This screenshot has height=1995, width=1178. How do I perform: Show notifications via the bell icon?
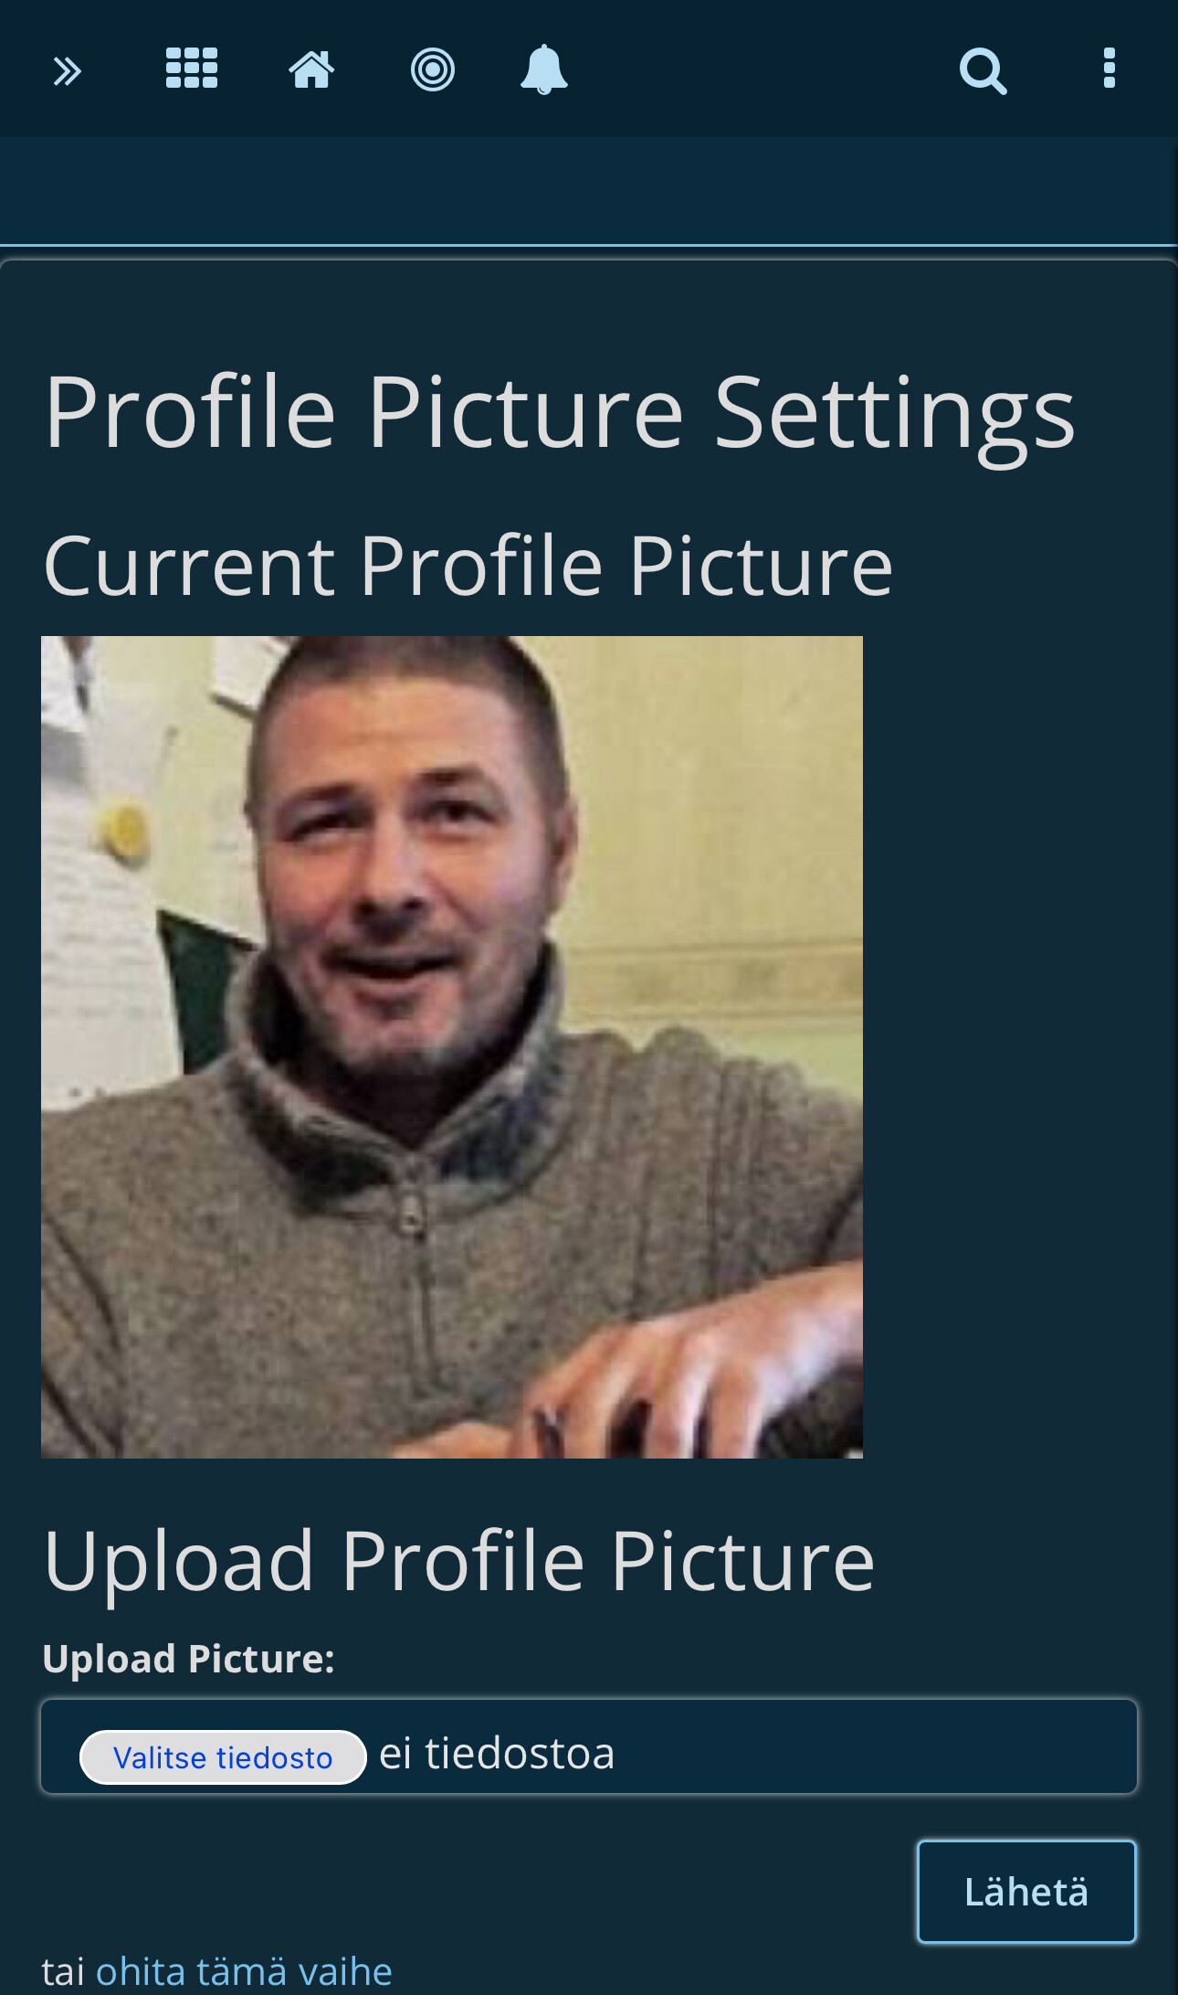coord(544,69)
